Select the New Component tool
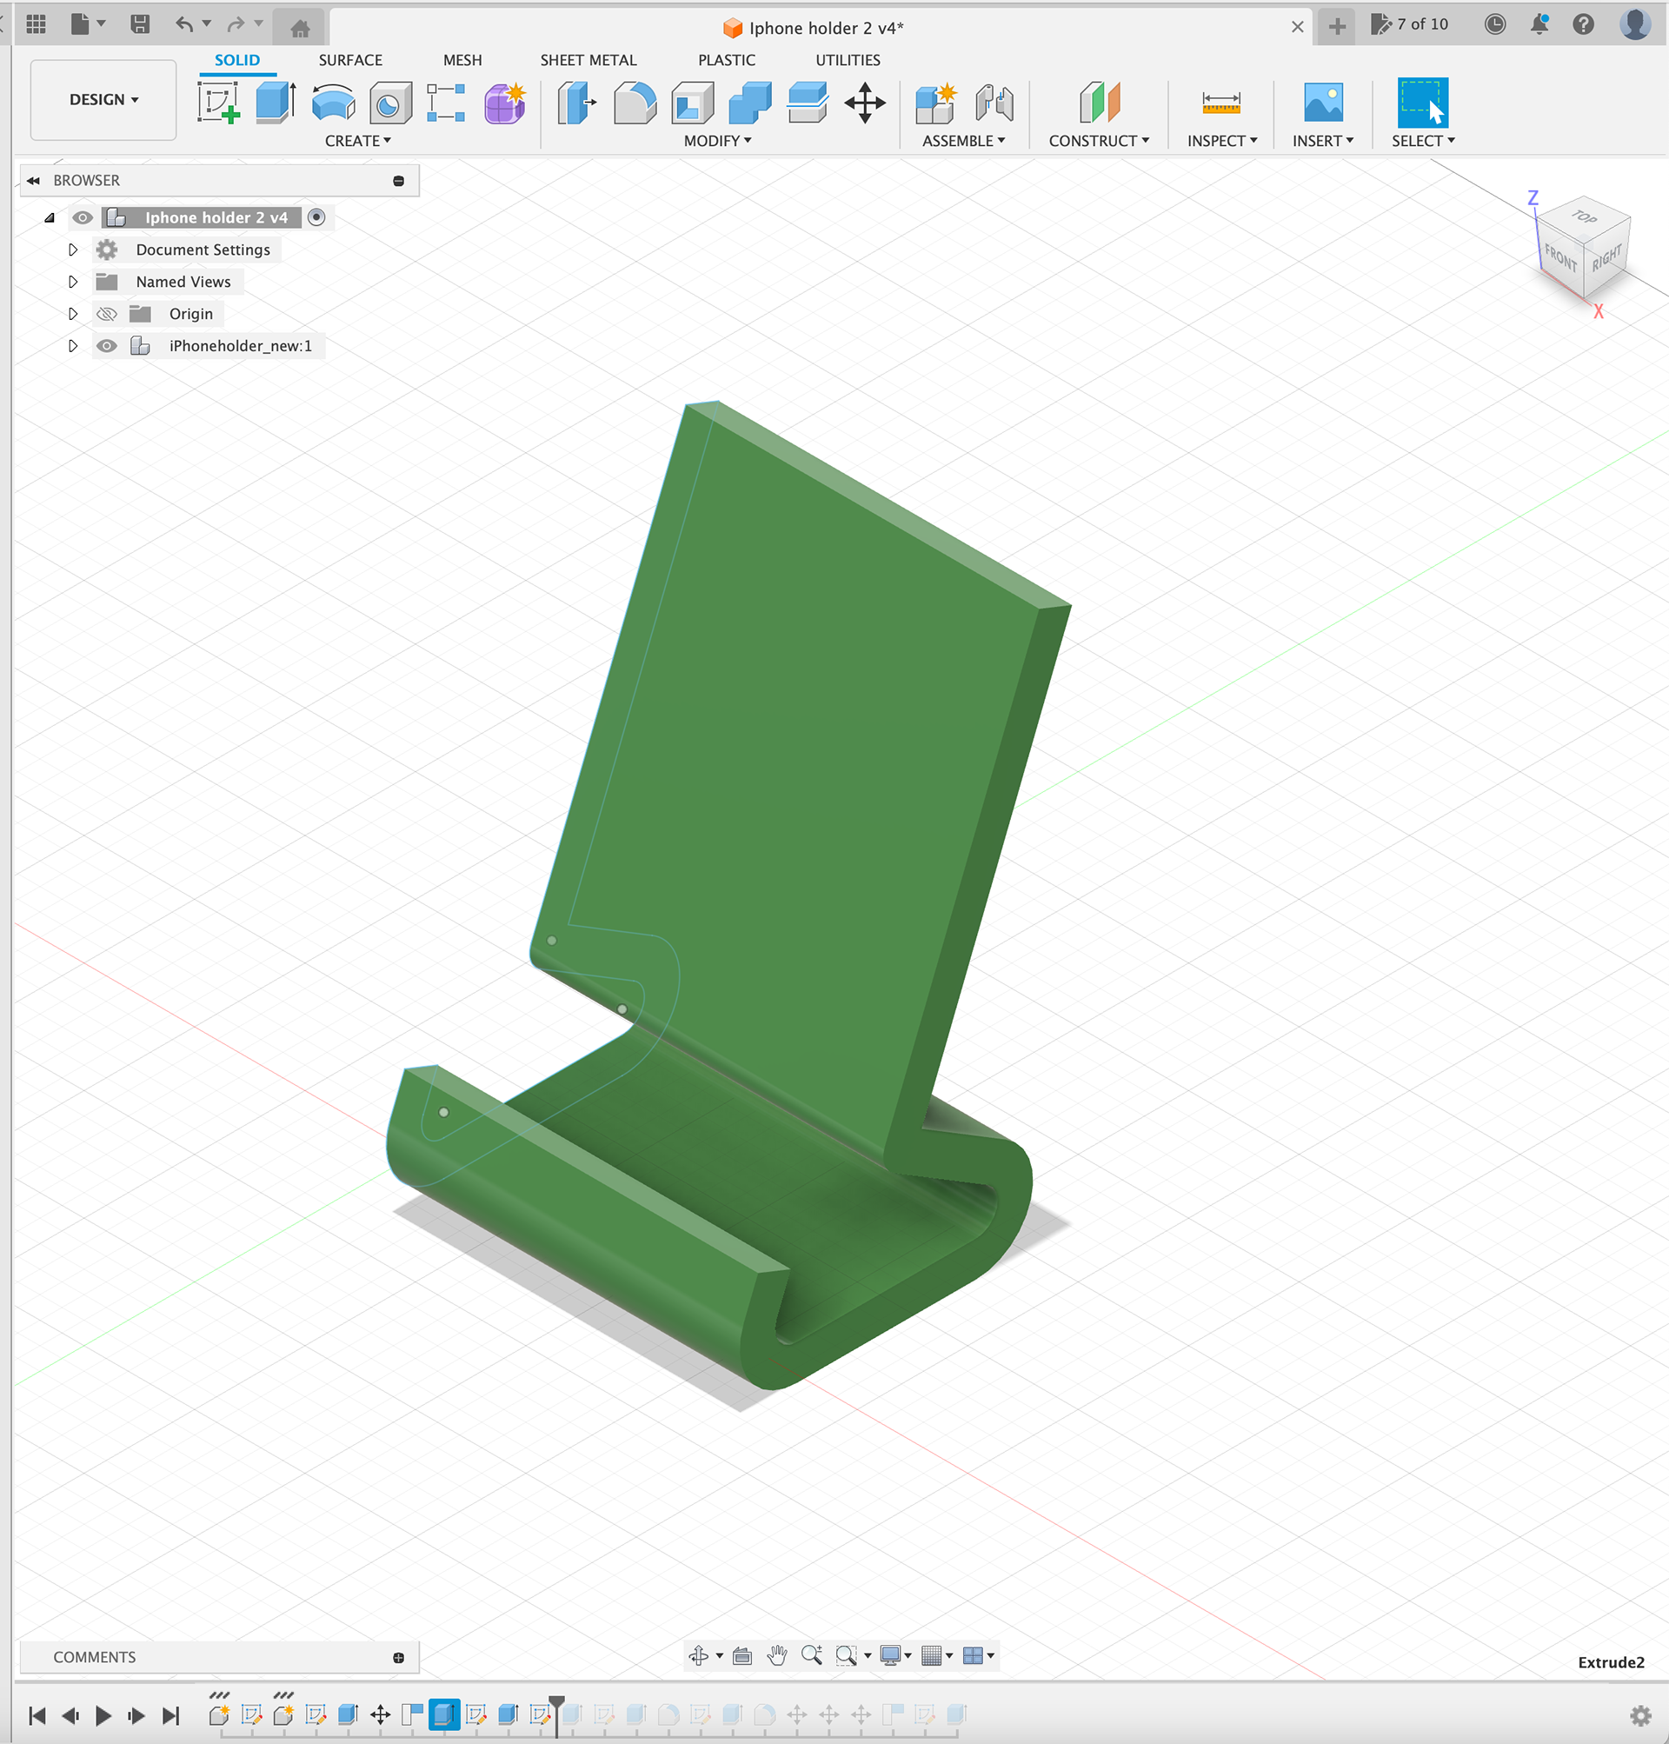This screenshot has height=1744, width=1669. tap(936, 103)
